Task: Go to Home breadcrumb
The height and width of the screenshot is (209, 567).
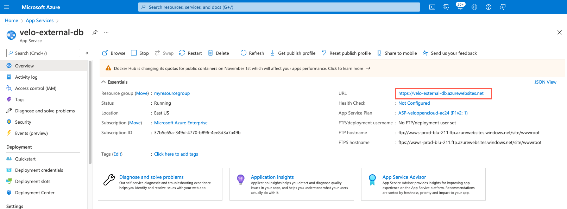Action: 12,20
